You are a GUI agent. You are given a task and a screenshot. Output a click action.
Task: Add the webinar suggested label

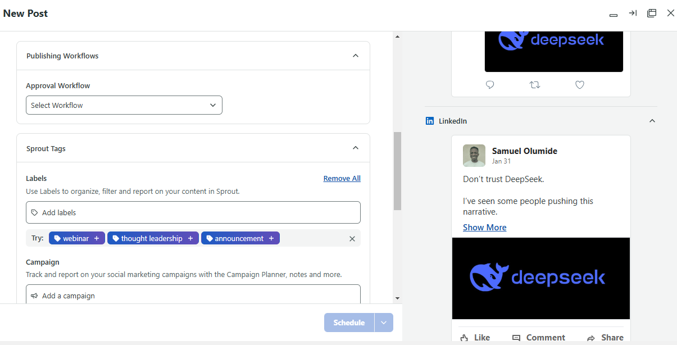[77, 238]
